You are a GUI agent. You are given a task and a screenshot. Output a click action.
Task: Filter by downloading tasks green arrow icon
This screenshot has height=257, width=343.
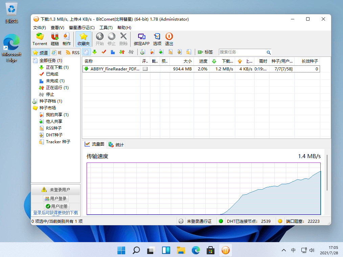coord(94,52)
